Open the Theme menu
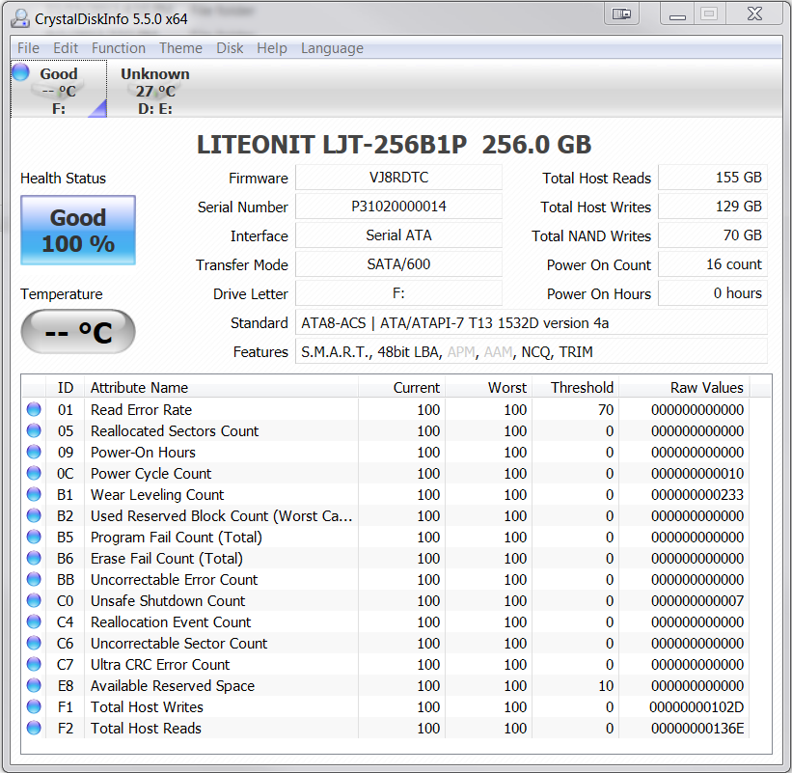This screenshot has width=792, height=773. 180,48
